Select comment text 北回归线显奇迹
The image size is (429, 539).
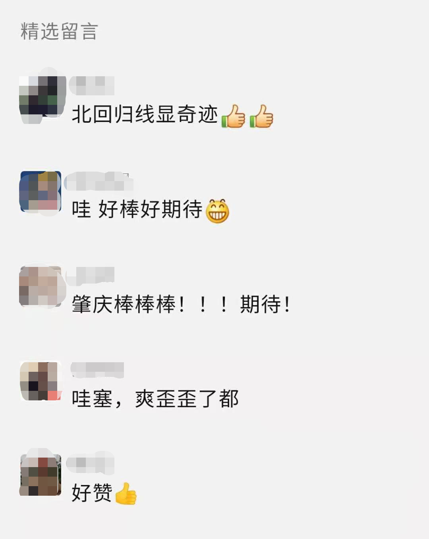145,115
